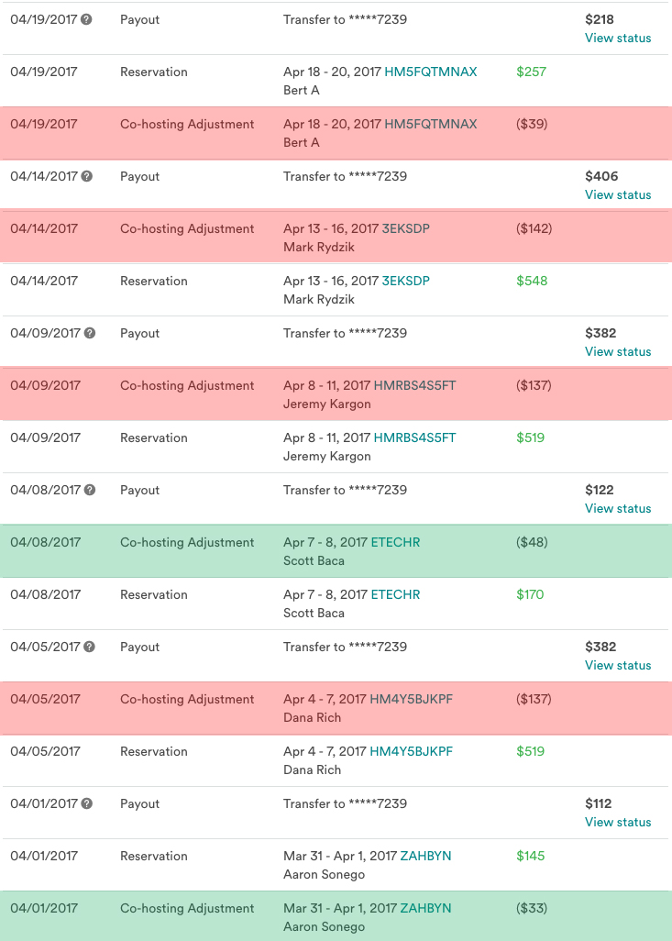Click help icon beside 04/14/2017 payout date
The image size is (672, 941).
(87, 176)
